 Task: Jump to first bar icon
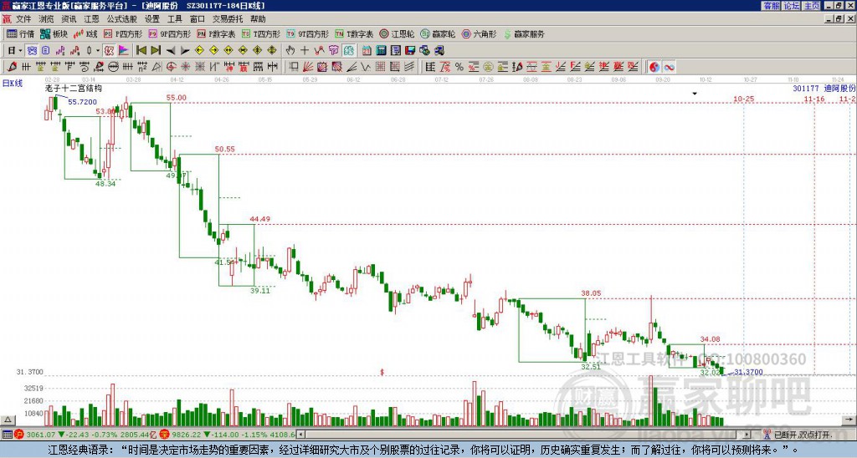[x=141, y=50]
